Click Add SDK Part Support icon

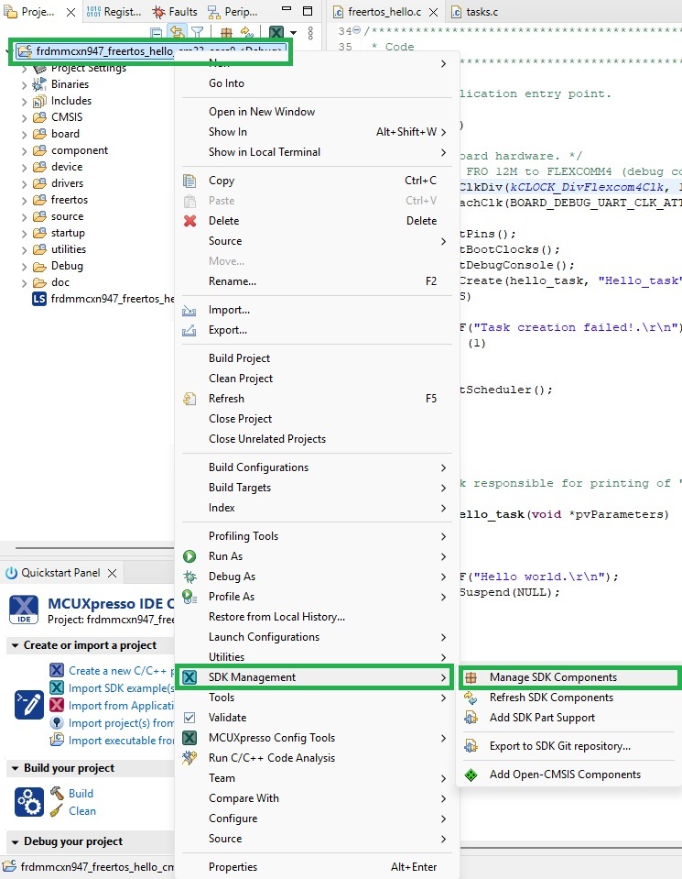(471, 718)
